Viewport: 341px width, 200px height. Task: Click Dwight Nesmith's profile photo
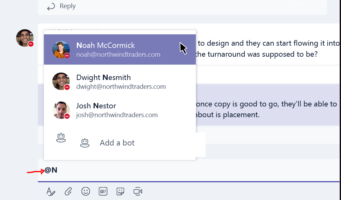(x=61, y=81)
